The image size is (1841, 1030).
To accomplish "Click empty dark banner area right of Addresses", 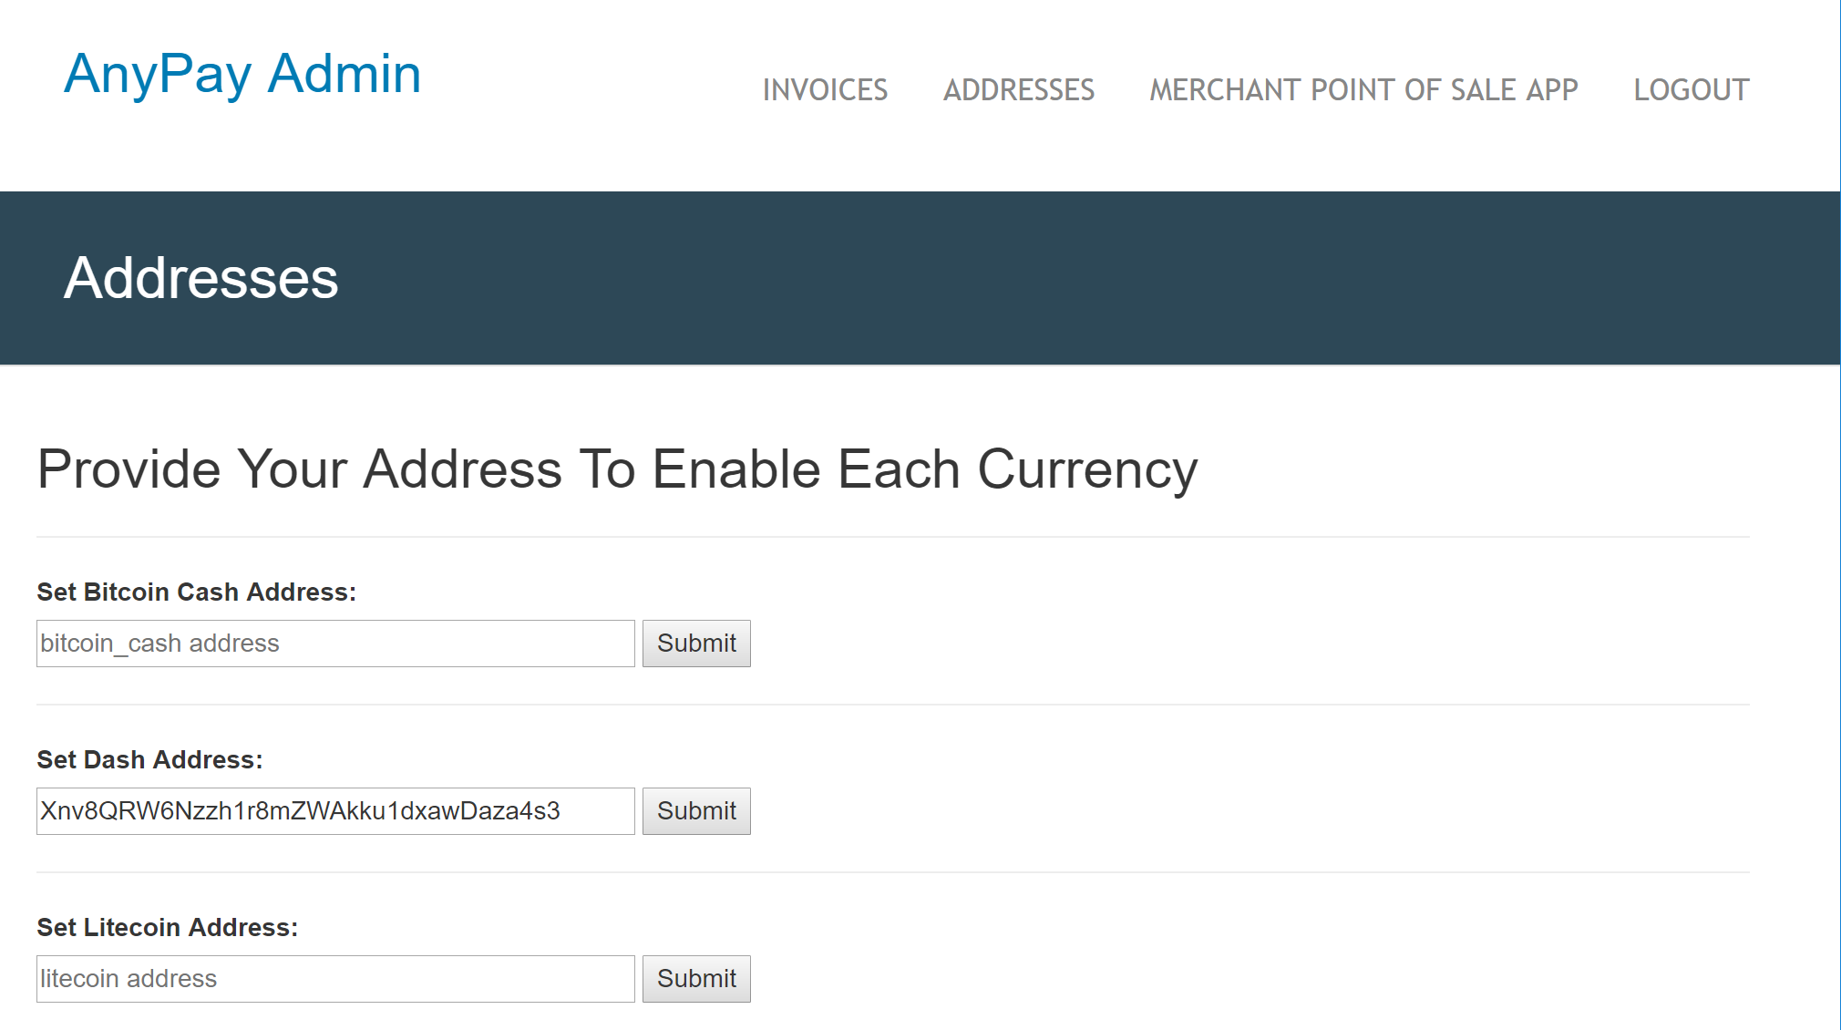I will [1094, 278].
